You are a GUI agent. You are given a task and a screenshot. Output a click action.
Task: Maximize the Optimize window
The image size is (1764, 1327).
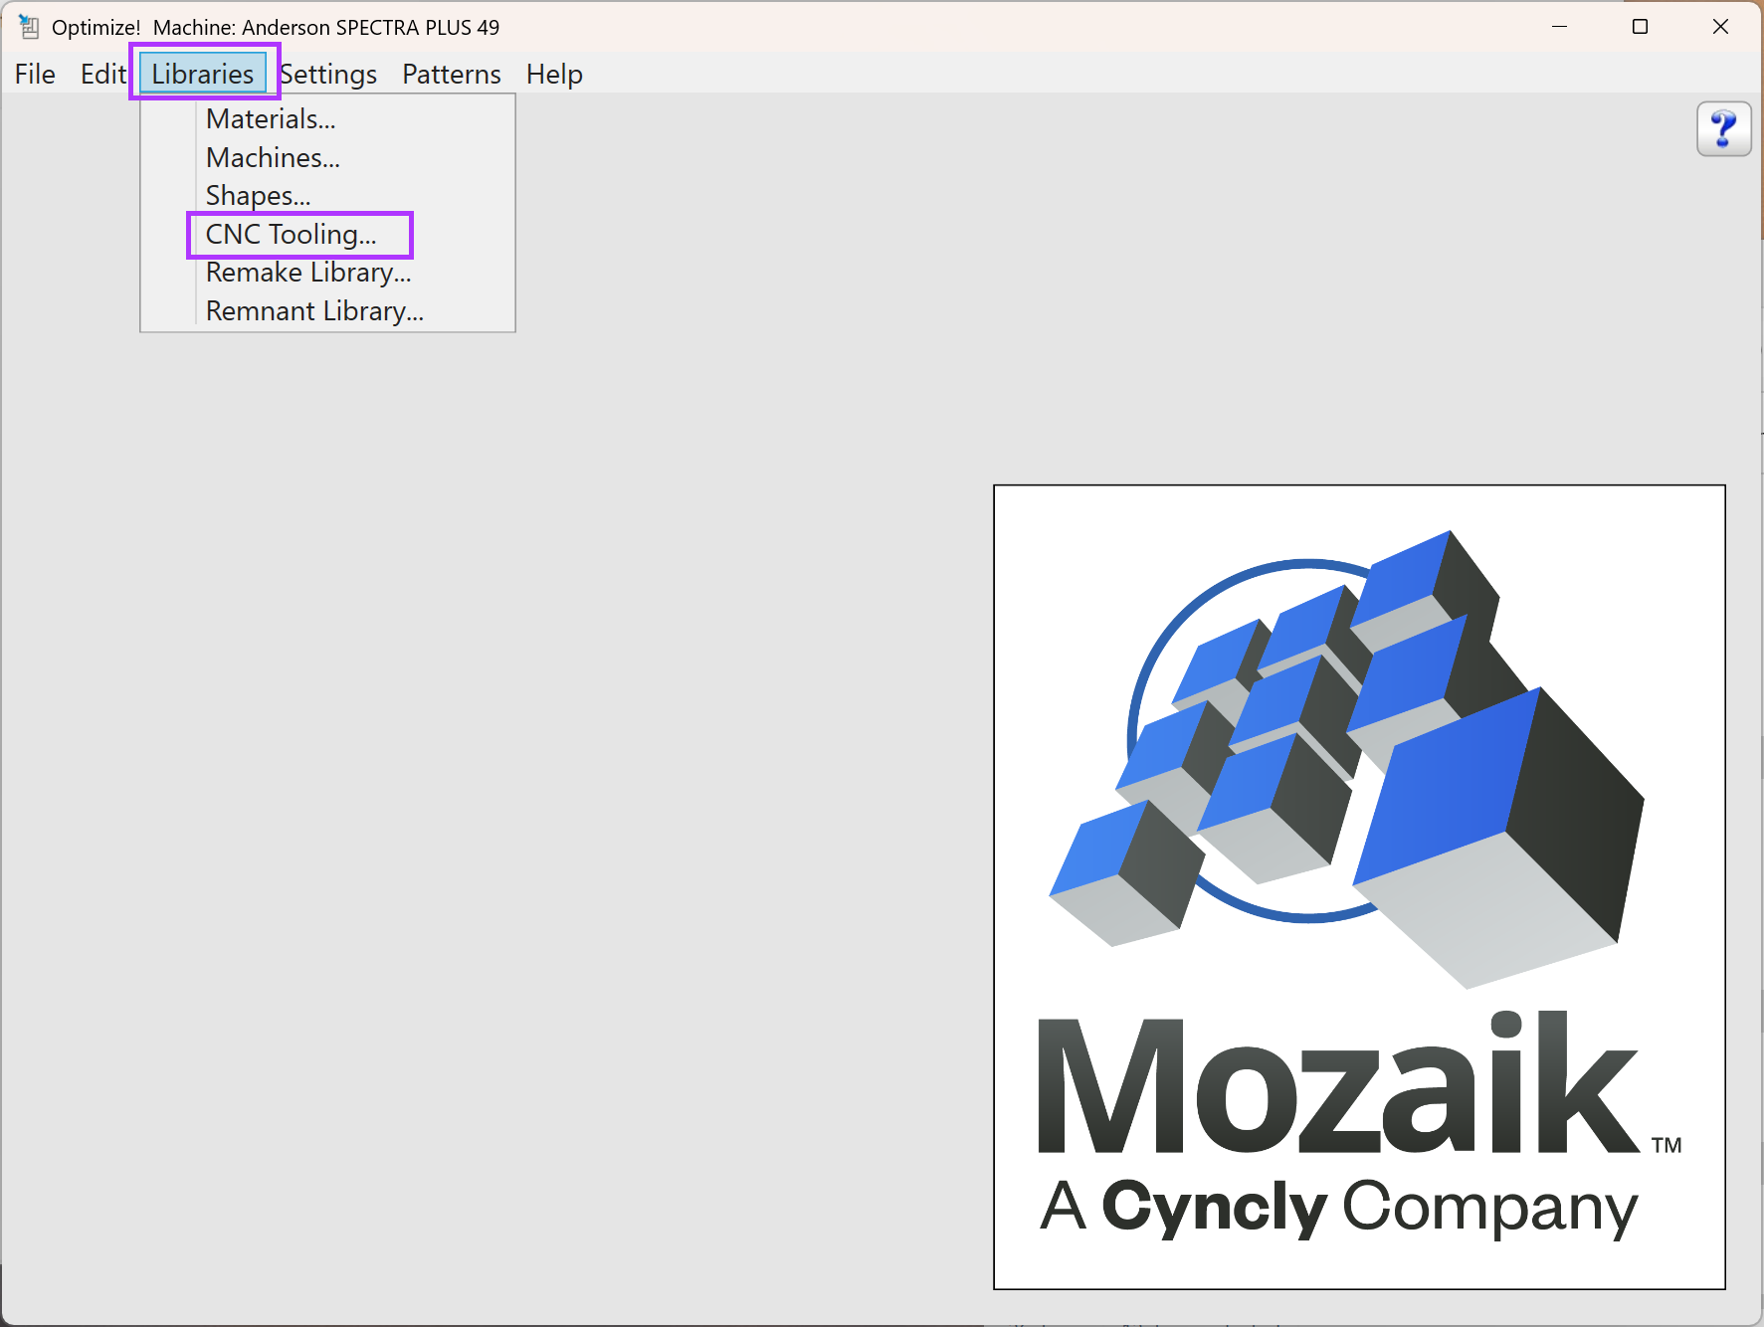(x=1640, y=27)
